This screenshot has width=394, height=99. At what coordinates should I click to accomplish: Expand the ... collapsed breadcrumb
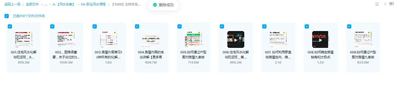pyautogui.click(x=45, y=4)
